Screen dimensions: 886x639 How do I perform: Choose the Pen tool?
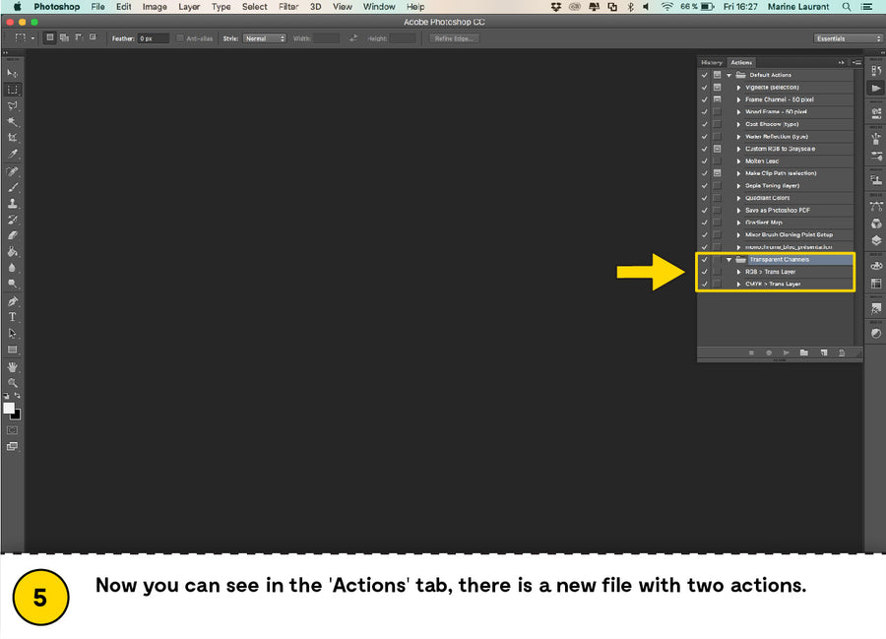click(x=13, y=301)
